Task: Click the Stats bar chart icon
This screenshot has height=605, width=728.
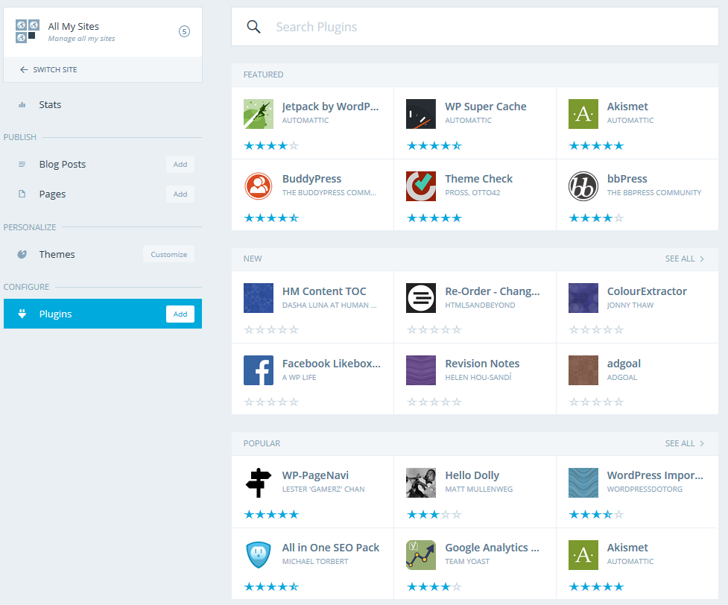Action: pyautogui.click(x=22, y=105)
